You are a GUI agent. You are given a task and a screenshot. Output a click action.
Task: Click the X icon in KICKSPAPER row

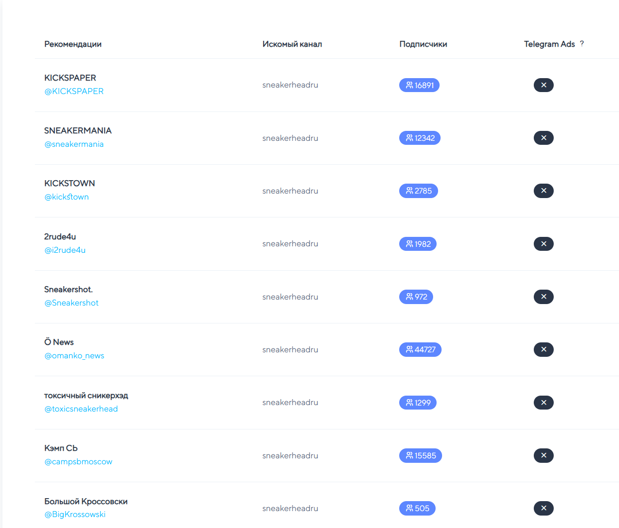coord(543,85)
